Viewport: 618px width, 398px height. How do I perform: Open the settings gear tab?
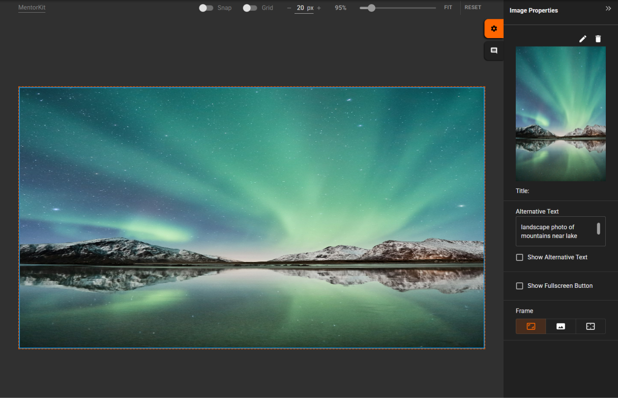[x=494, y=29]
